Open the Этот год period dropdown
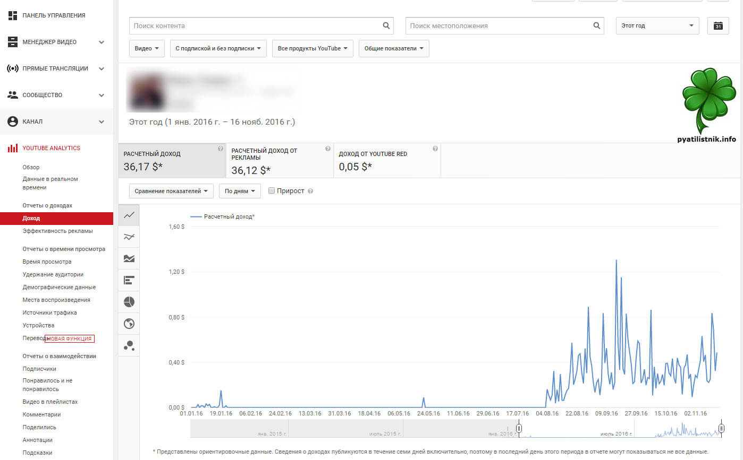Viewport: 743px width, 460px height. tap(657, 25)
